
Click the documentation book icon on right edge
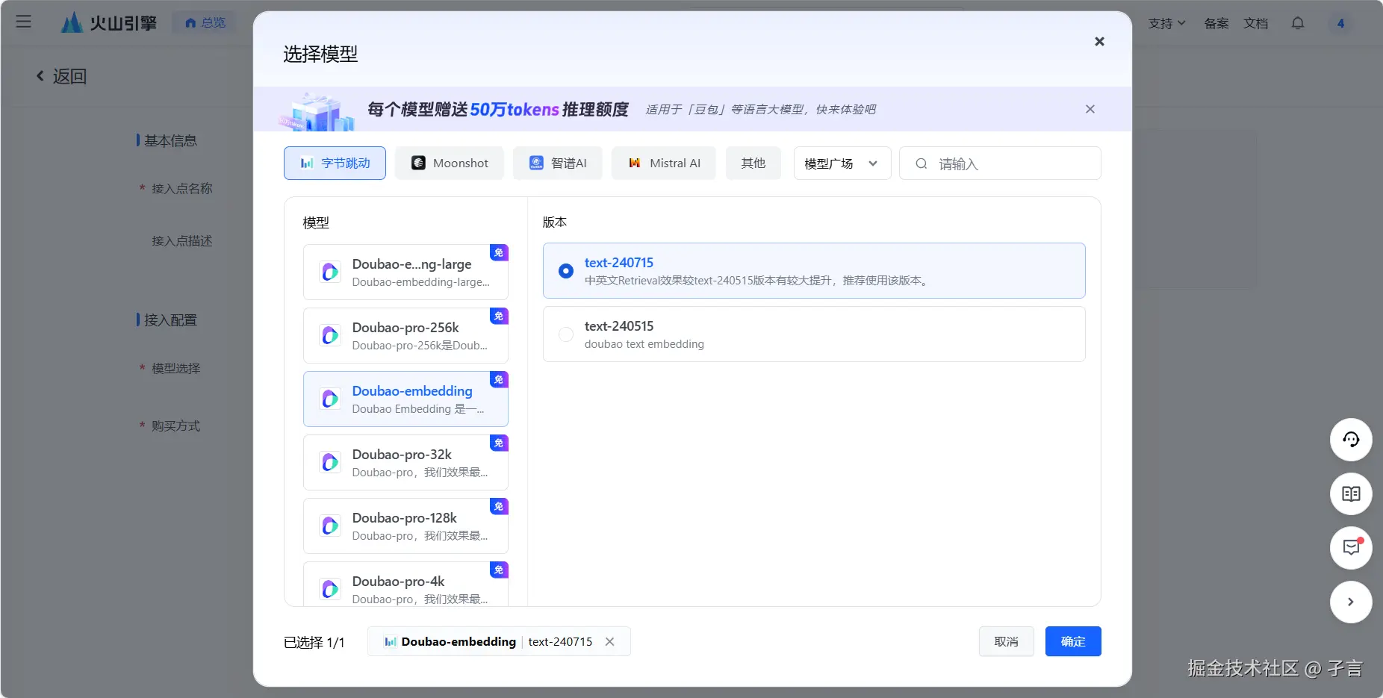coord(1350,493)
